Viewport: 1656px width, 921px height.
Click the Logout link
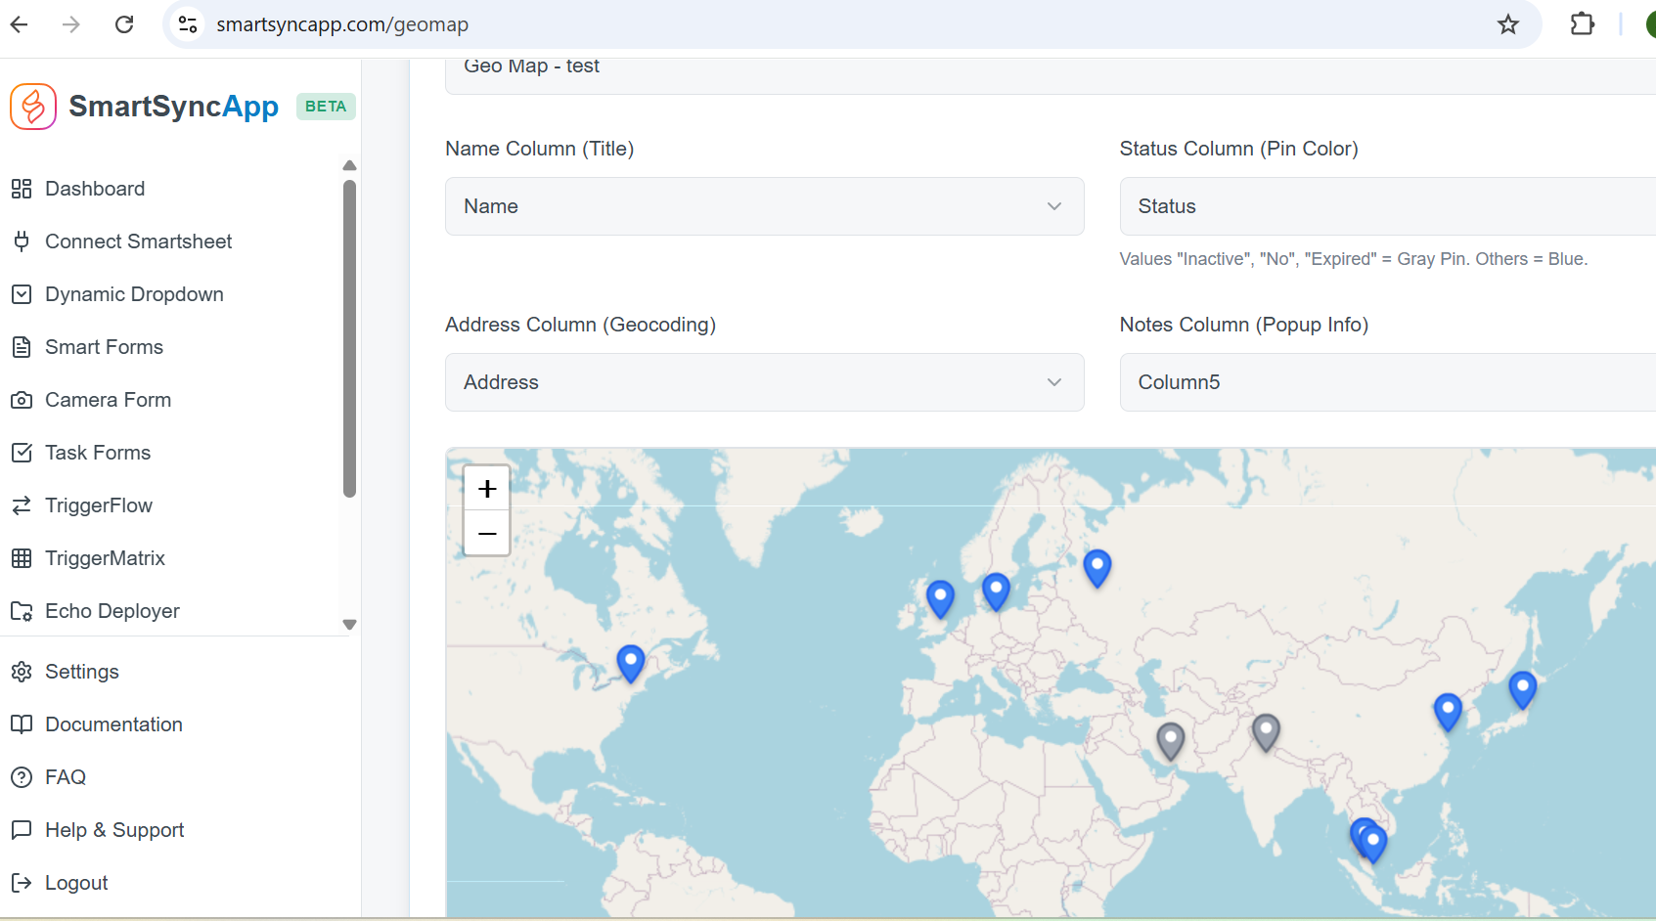coord(76,883)
